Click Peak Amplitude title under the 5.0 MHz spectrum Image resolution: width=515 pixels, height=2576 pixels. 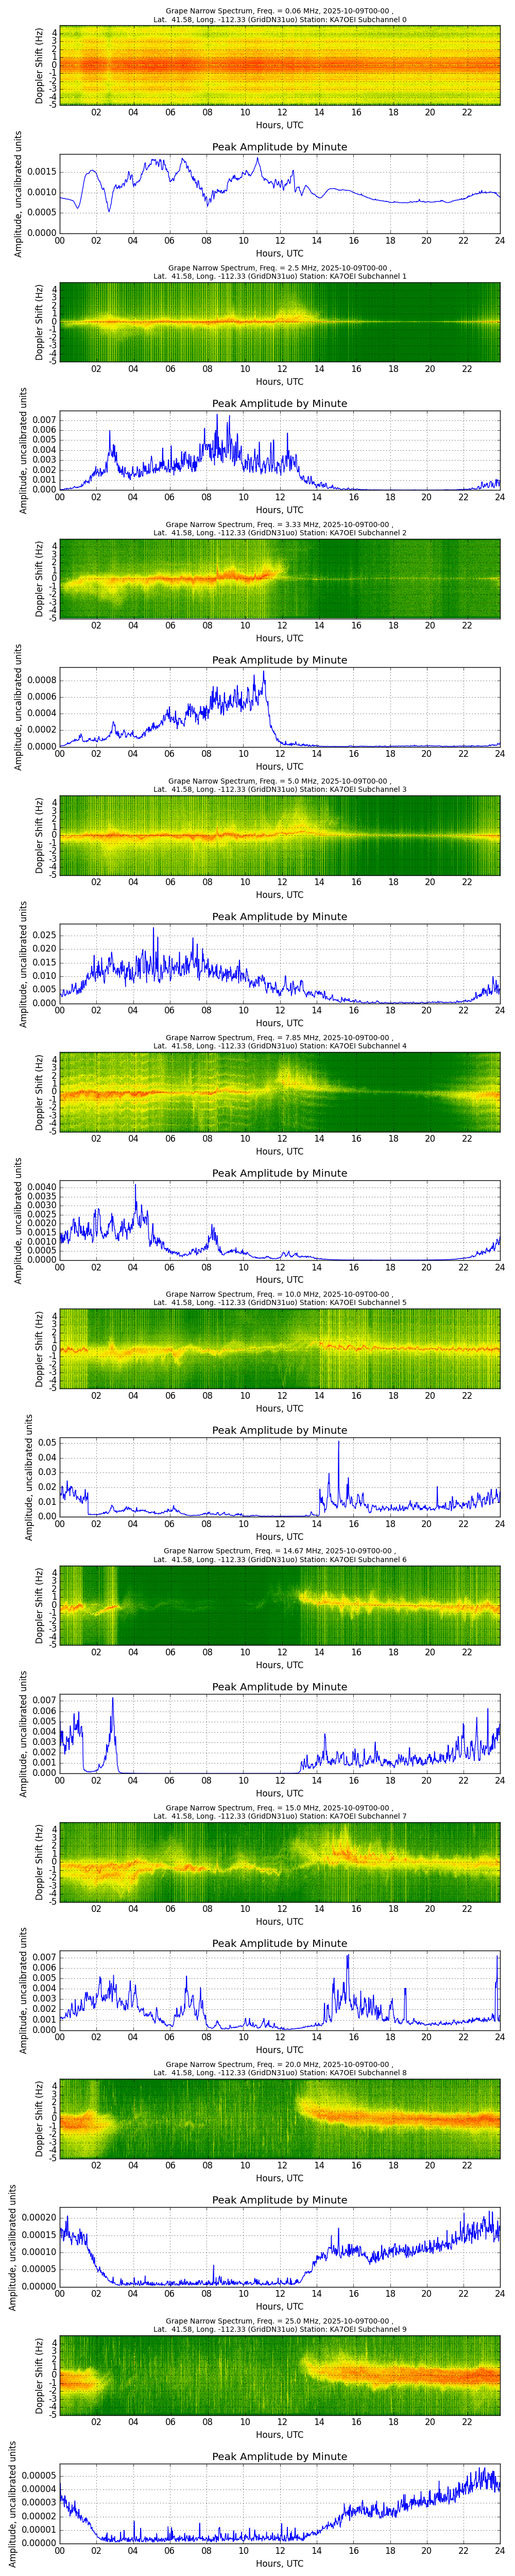[280, 916]
